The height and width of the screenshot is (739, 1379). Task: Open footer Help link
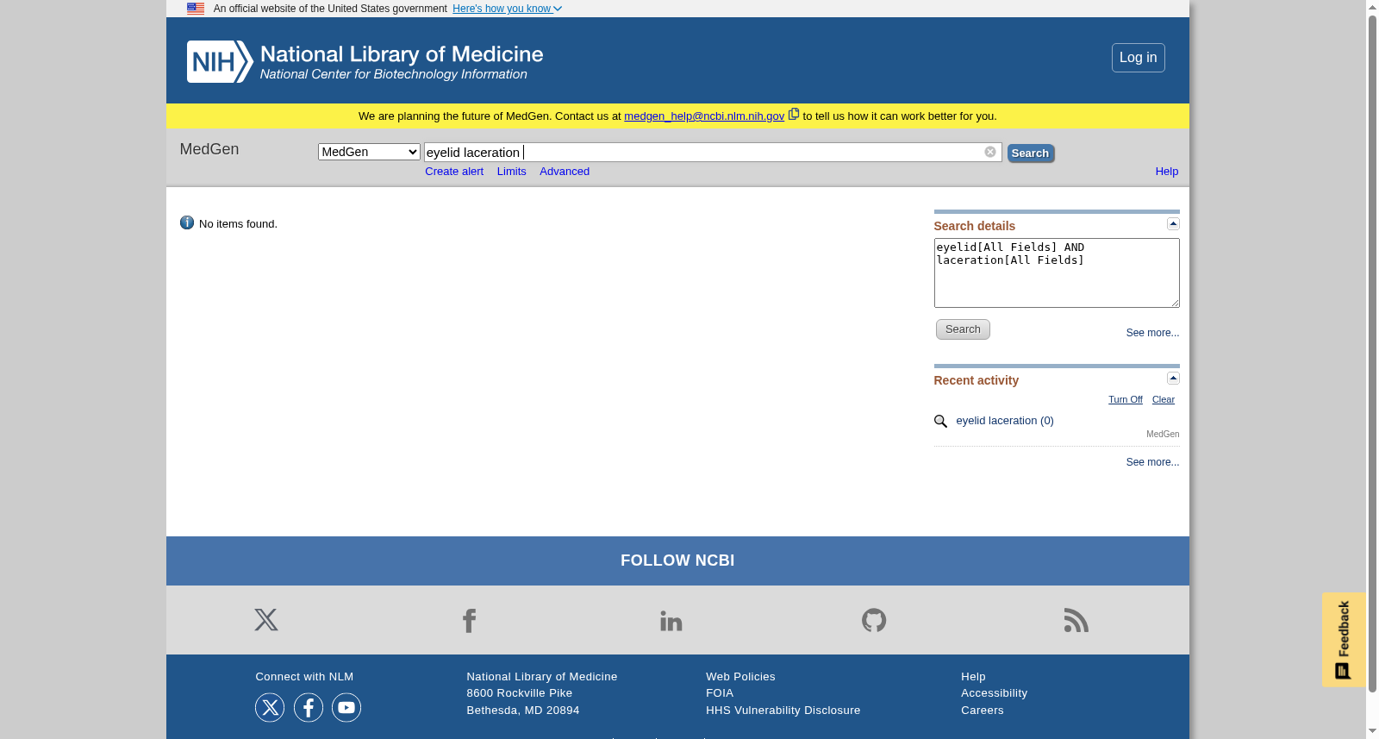pyautogui.click(x=973, y=677)
